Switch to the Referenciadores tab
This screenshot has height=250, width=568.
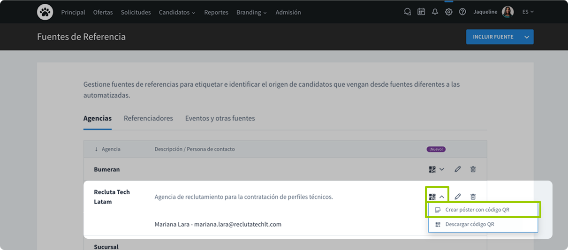(148, 118)
